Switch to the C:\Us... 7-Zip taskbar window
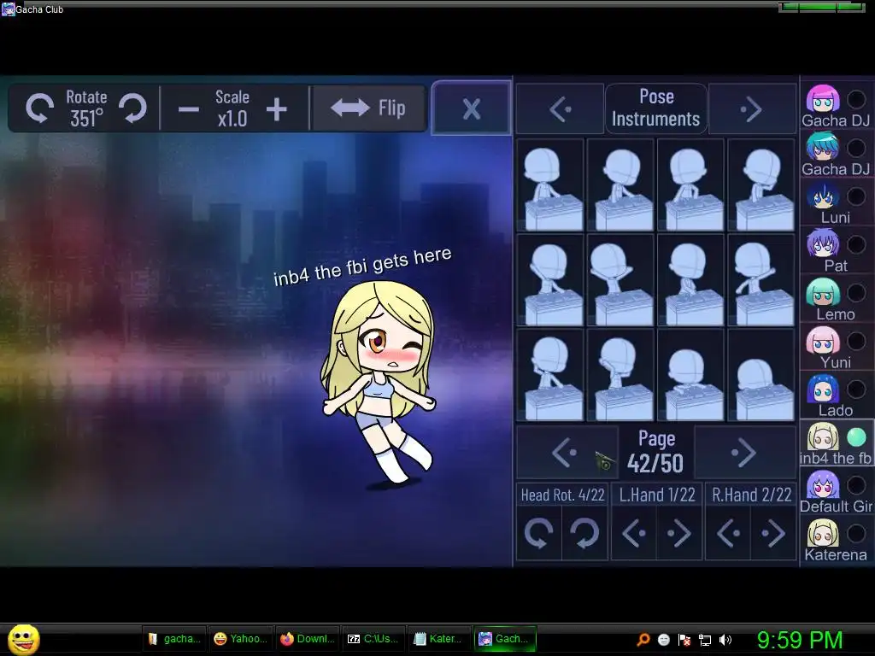Screen dimensions: 875x656 pos(373,639)
